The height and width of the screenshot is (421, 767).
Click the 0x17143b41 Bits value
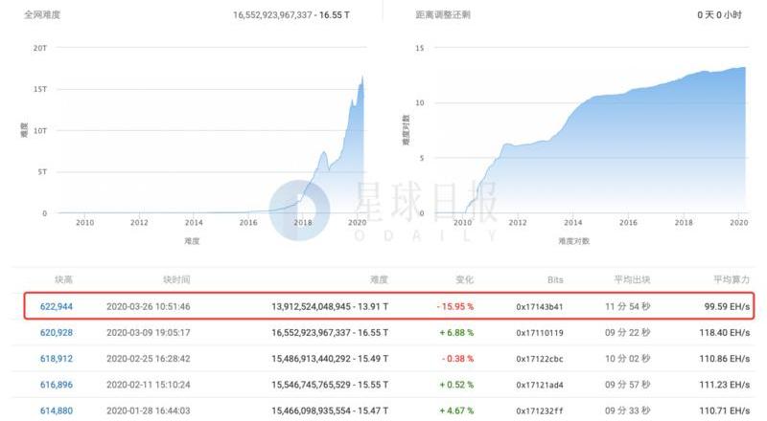pos(541,307)
